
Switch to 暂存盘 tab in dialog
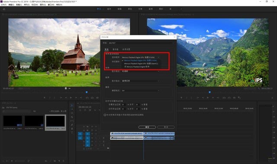[116, 49]
